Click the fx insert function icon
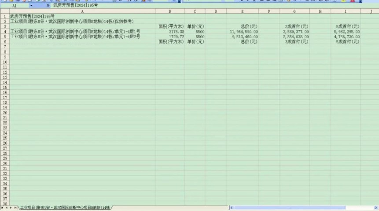This screenshot has width=379, height=211. tap(48, 5)
